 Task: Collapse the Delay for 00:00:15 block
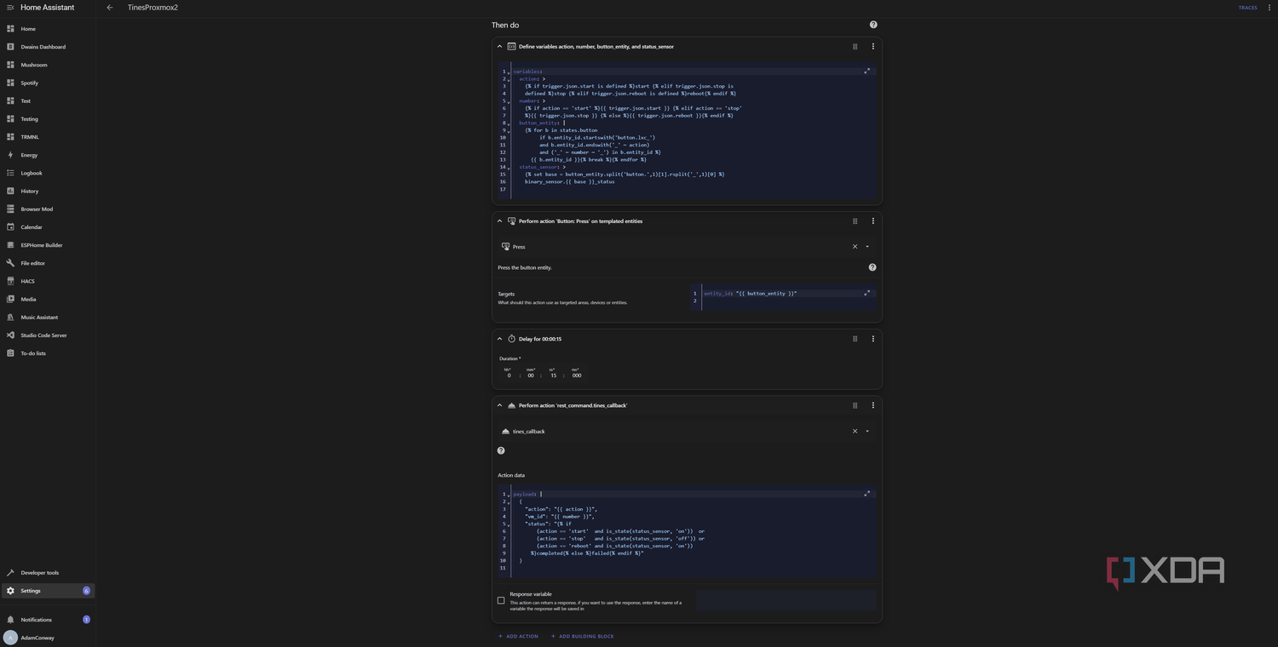pos(500,339)
